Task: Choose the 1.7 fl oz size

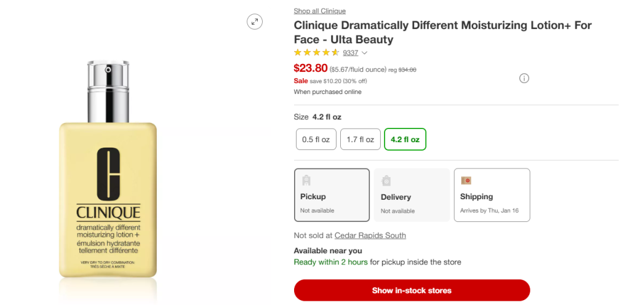Action: pyautogui.click(x=360, y=140)
